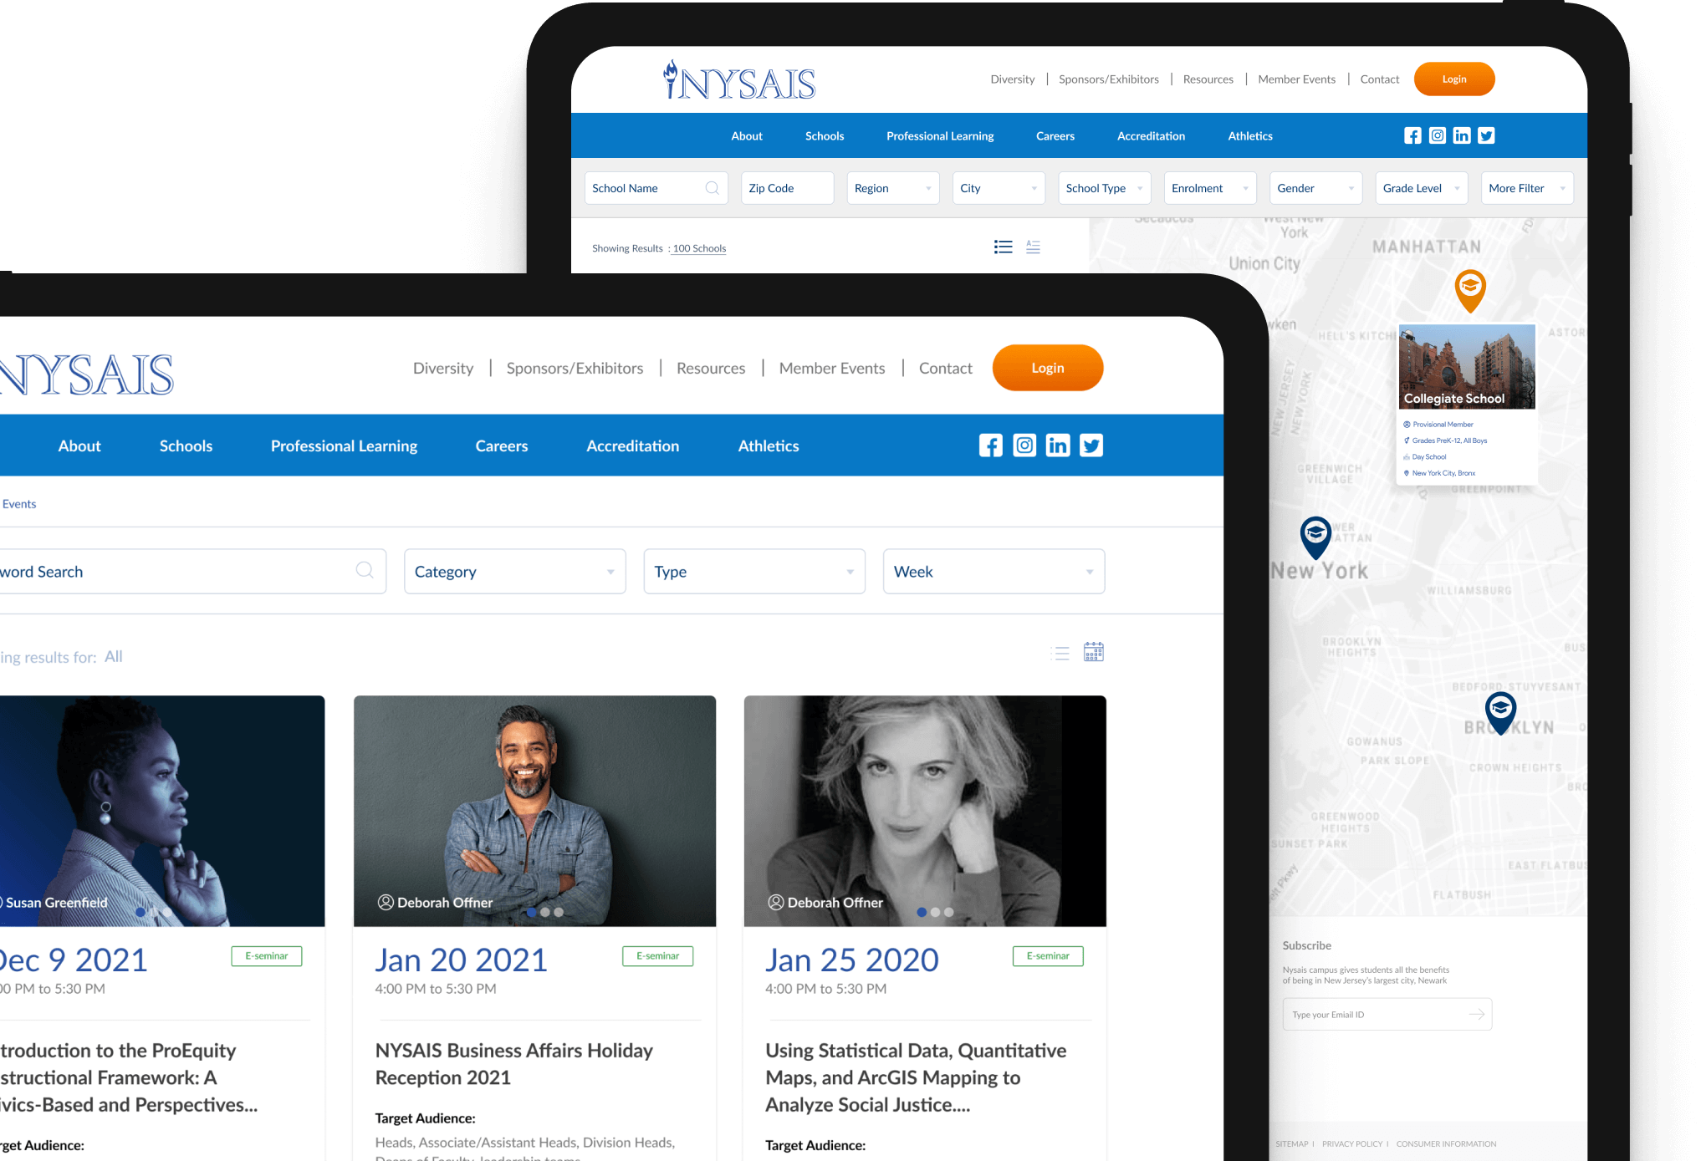Click NYSAIS logo on front events page
Viewport: 1701px width, 1161px height.
[x=87, y=374]
